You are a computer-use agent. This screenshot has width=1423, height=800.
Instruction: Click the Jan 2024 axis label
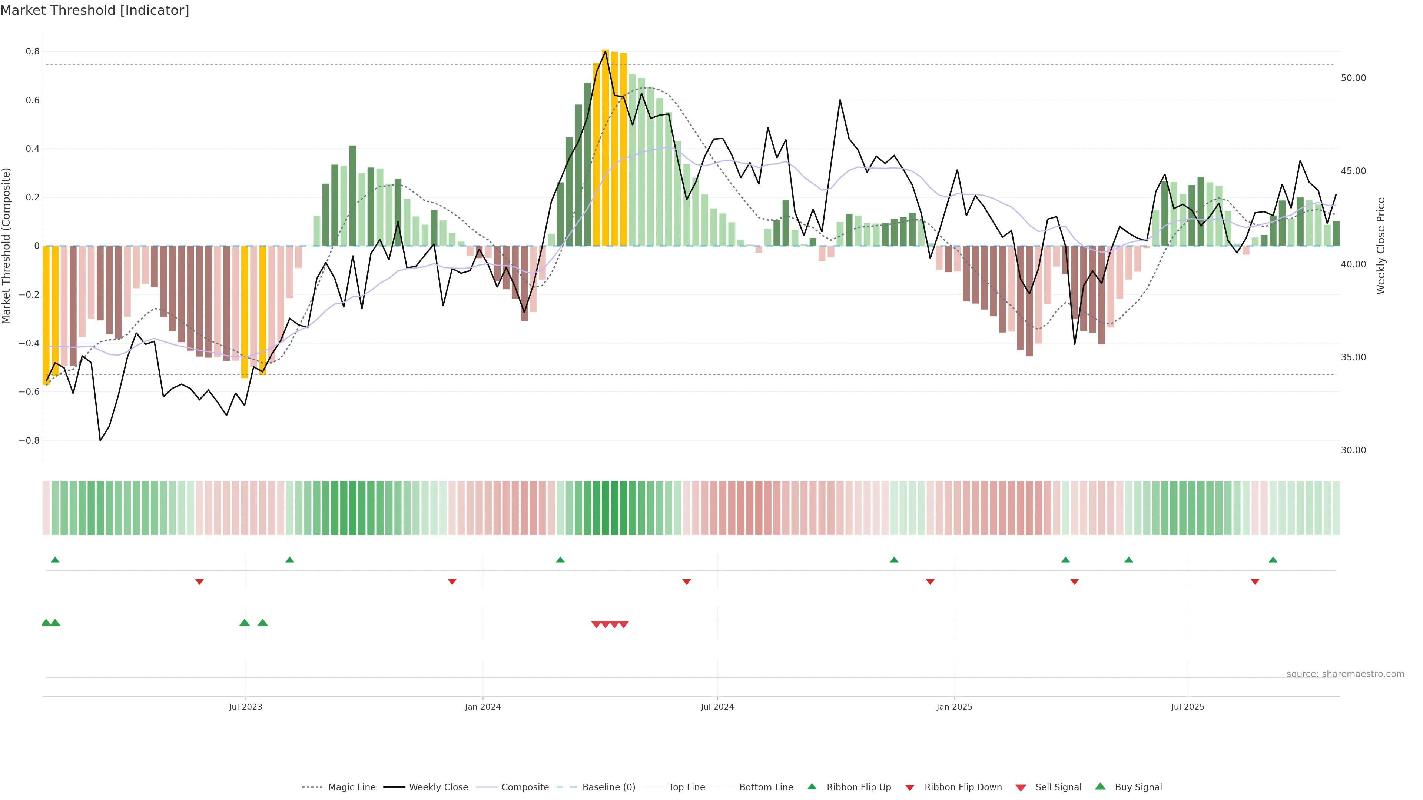pos(482,707)
